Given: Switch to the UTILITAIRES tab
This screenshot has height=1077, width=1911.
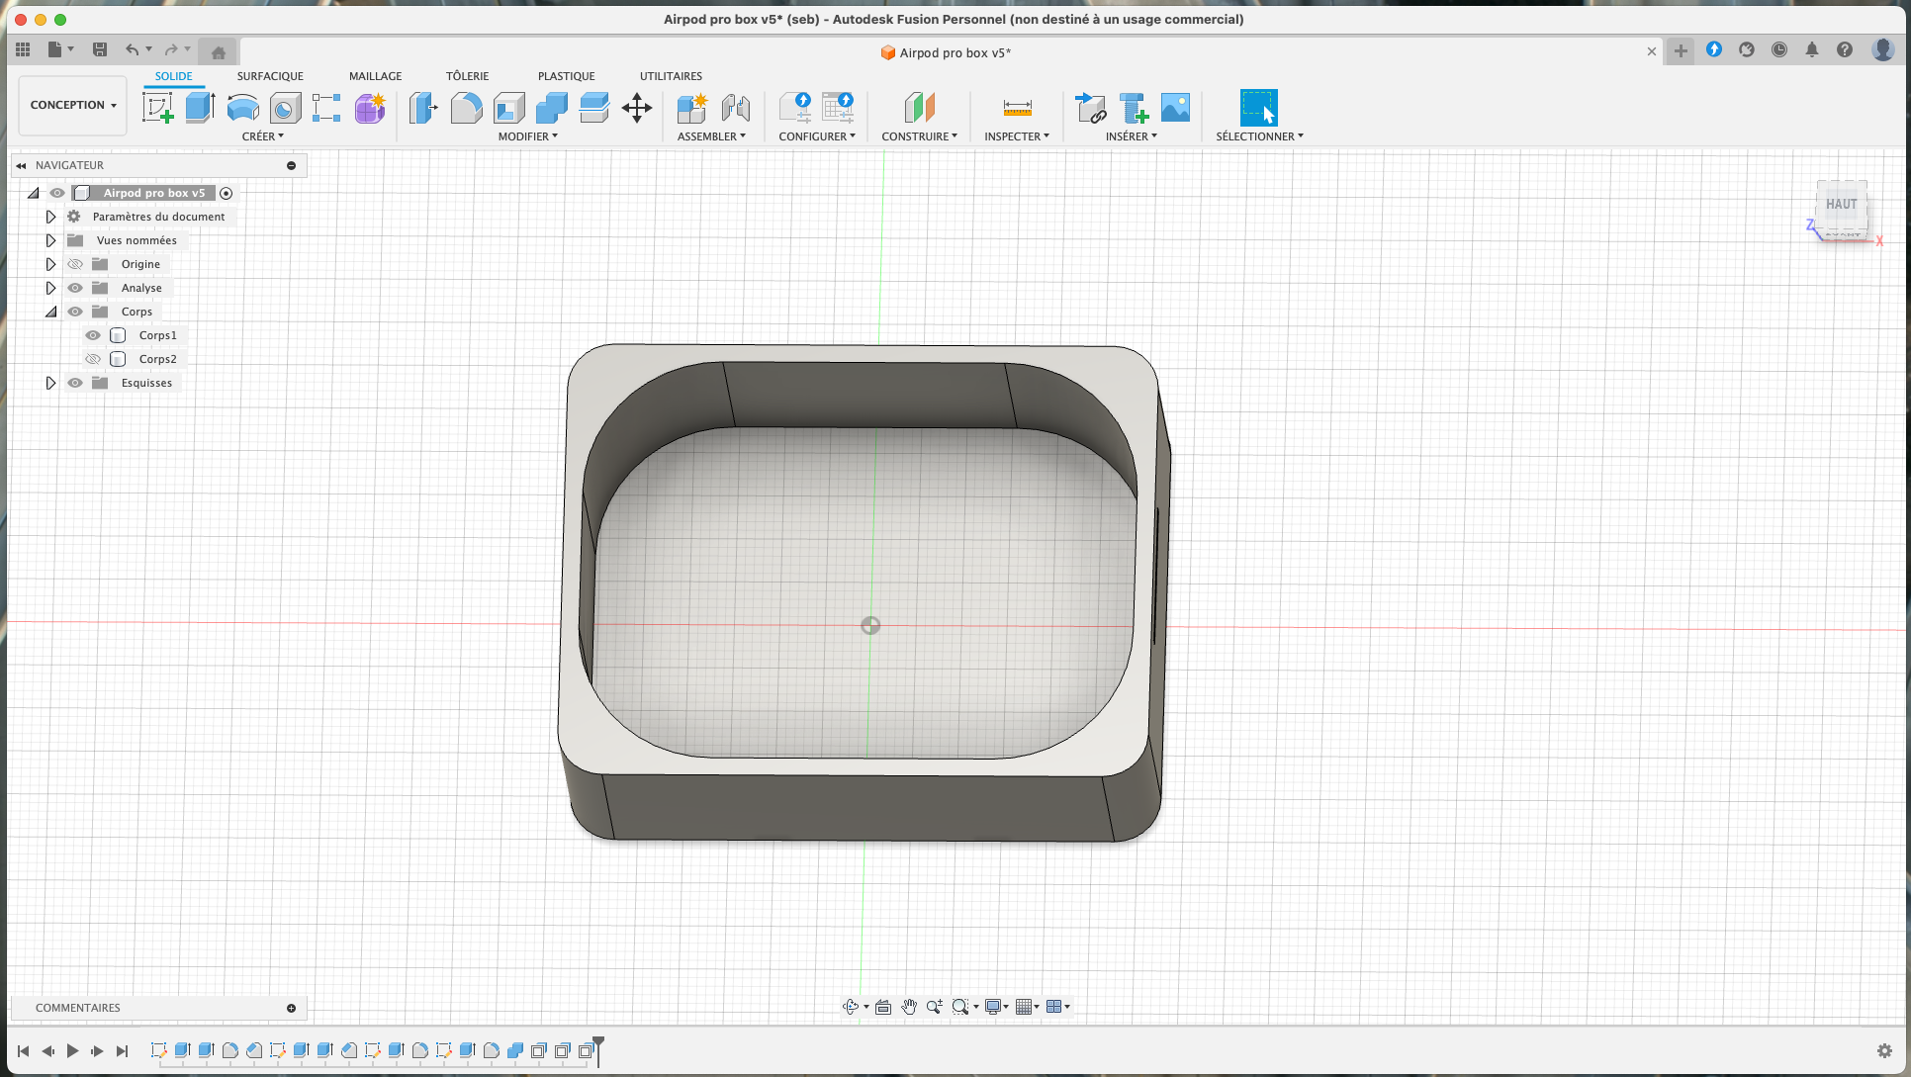Looking at the screenshot, I should (671, 76).
